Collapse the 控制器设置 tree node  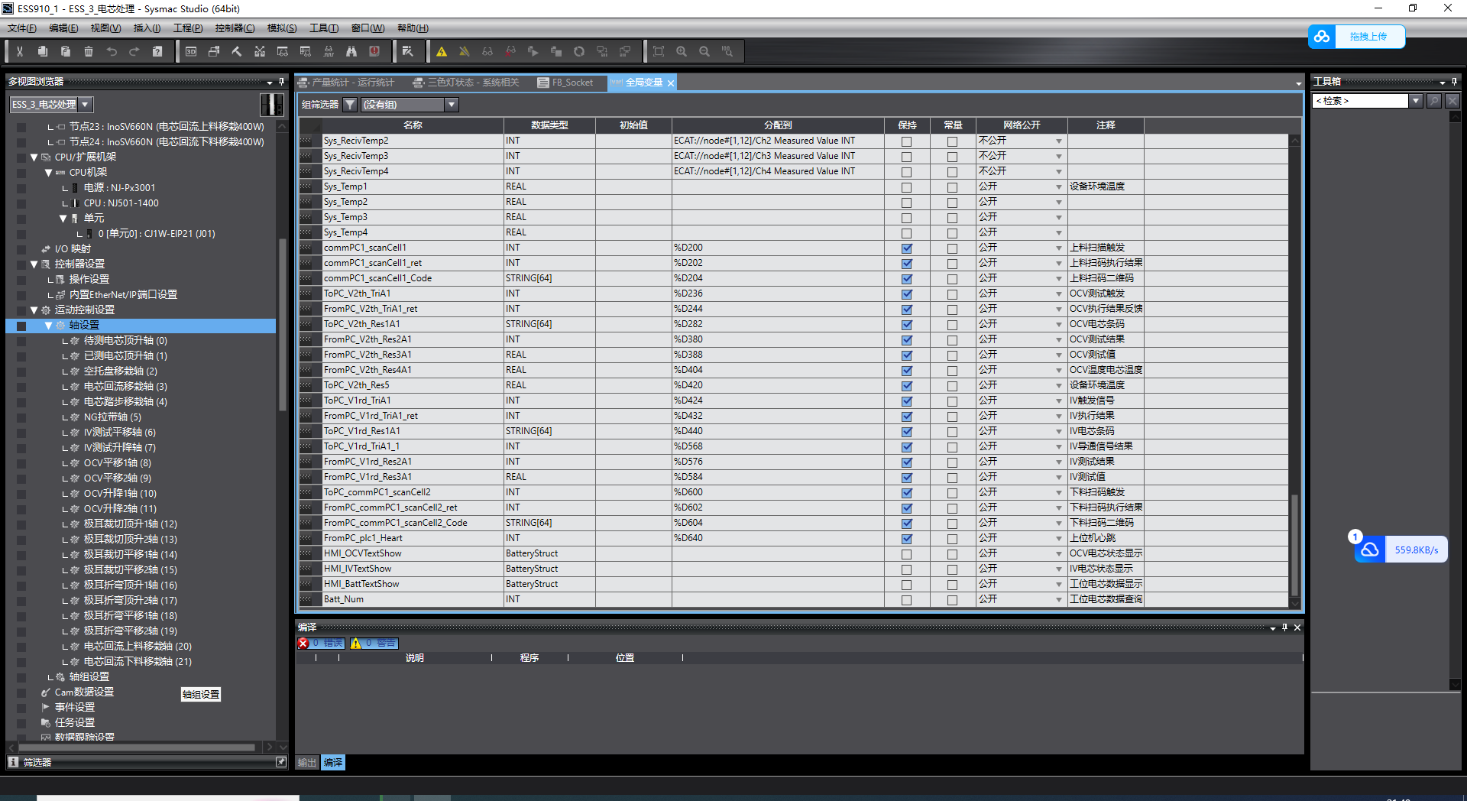coord(34,264)
